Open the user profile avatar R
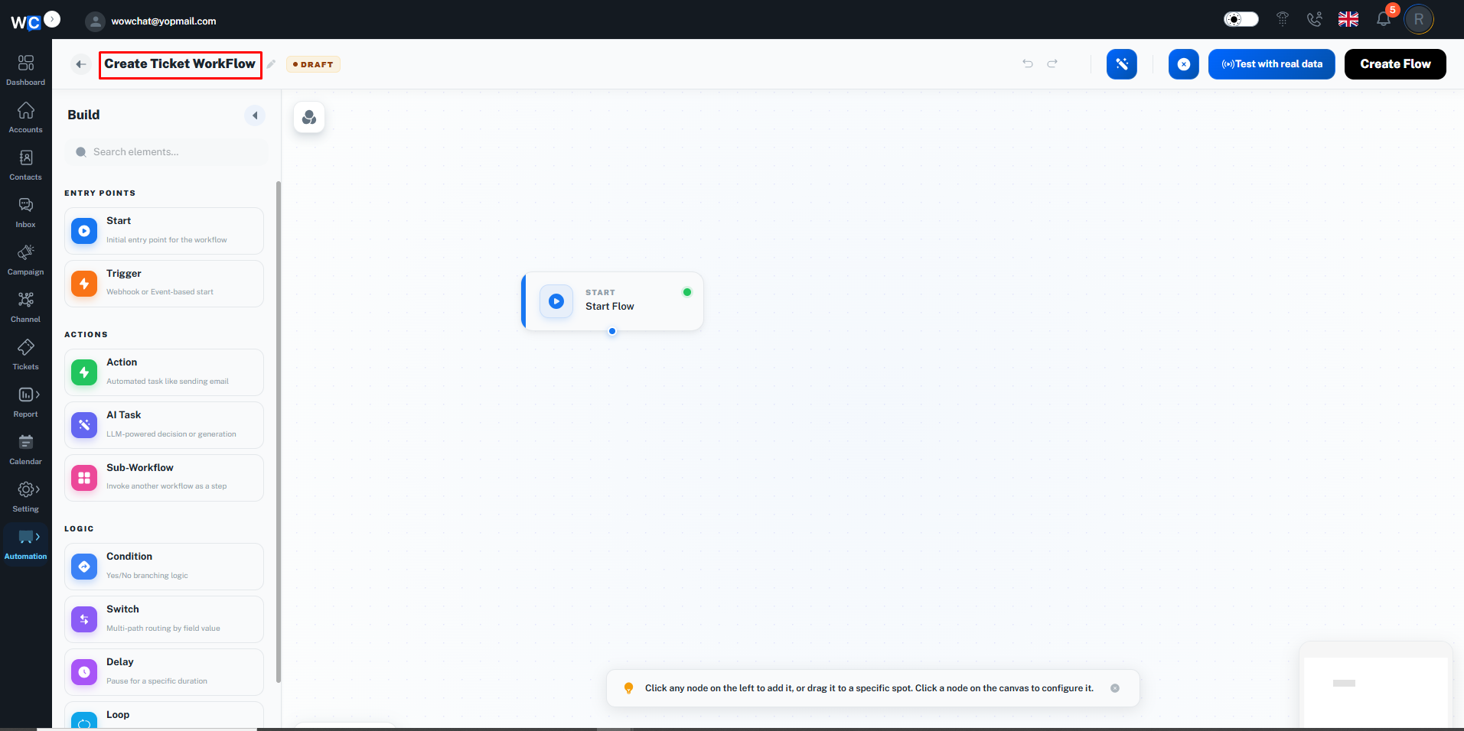Image resolution: width=1464 pixels, height=731 pixels. tap(1419, 19)
